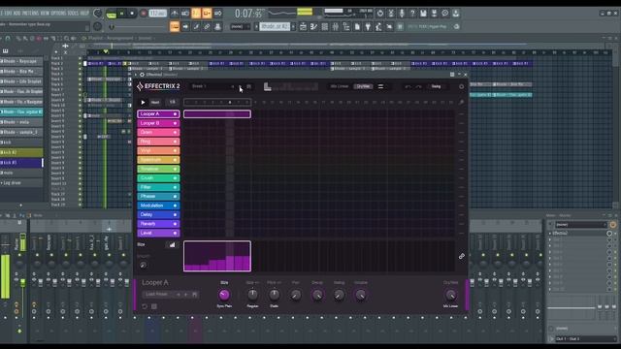This screenshot has width=621, height=349.
Task: Toggle FL Studio countdown before recording icon
Action: pos(196,14)
